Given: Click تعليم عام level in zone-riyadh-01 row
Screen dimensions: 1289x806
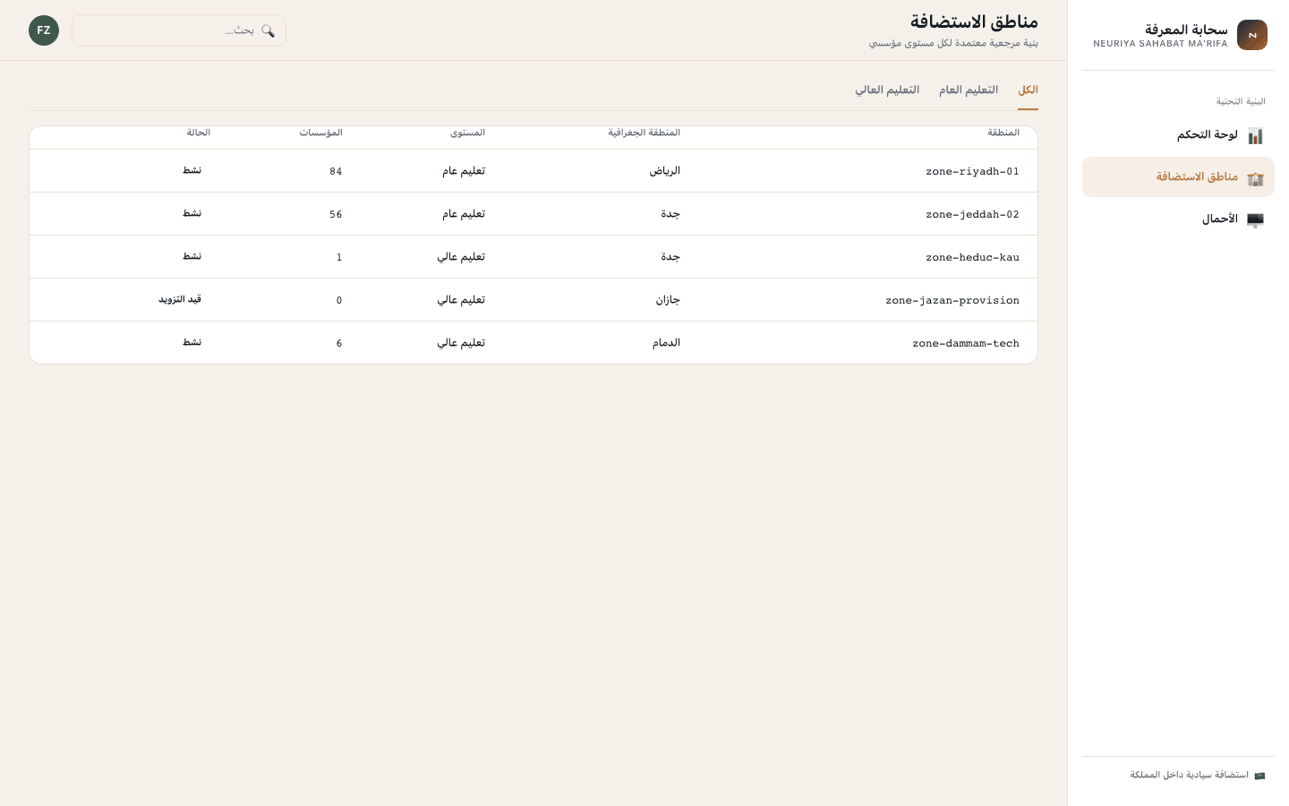Looking at the screenshot, I should (x=464, y=171).
